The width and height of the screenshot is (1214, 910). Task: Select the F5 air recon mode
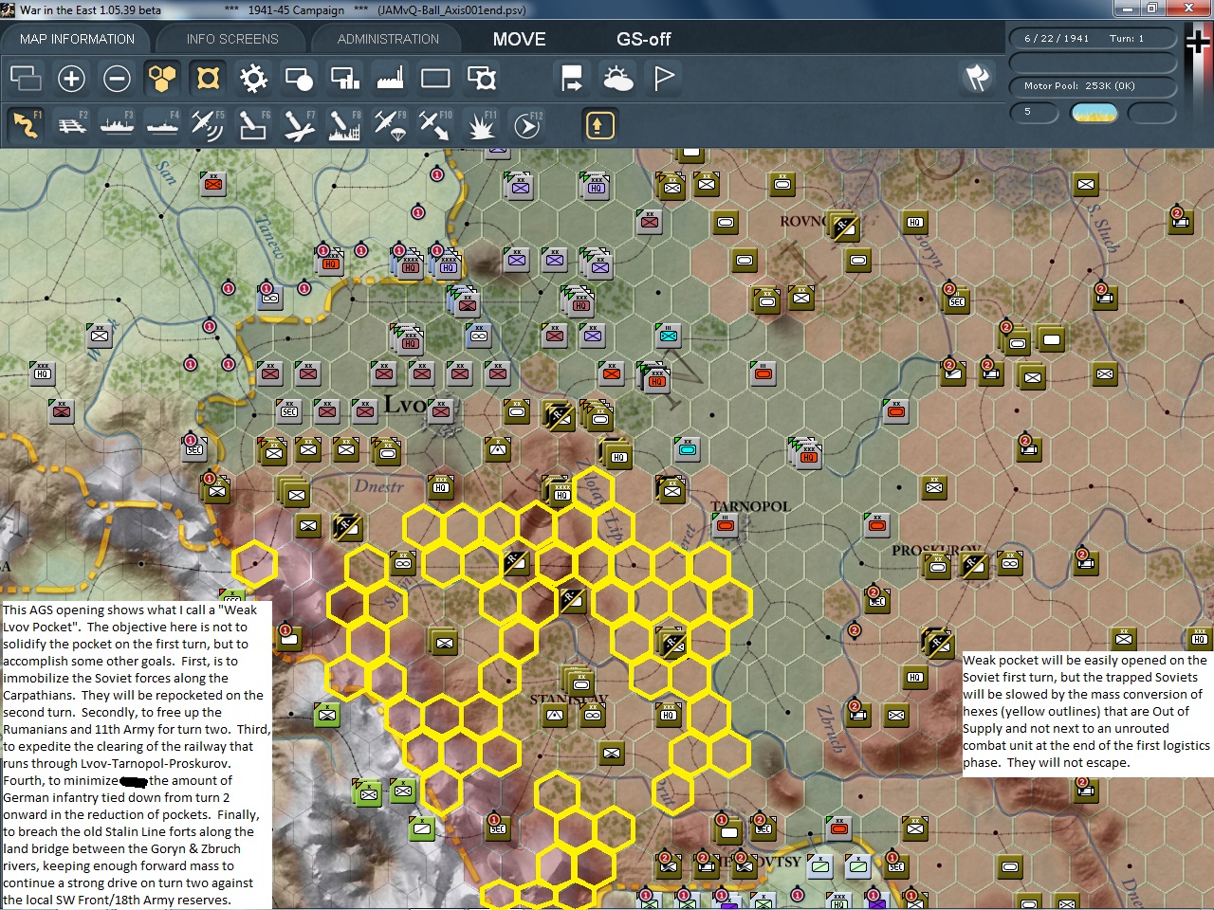(208, 125)
